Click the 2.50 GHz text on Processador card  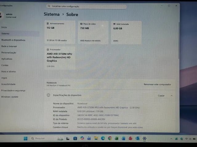(50, 66)
